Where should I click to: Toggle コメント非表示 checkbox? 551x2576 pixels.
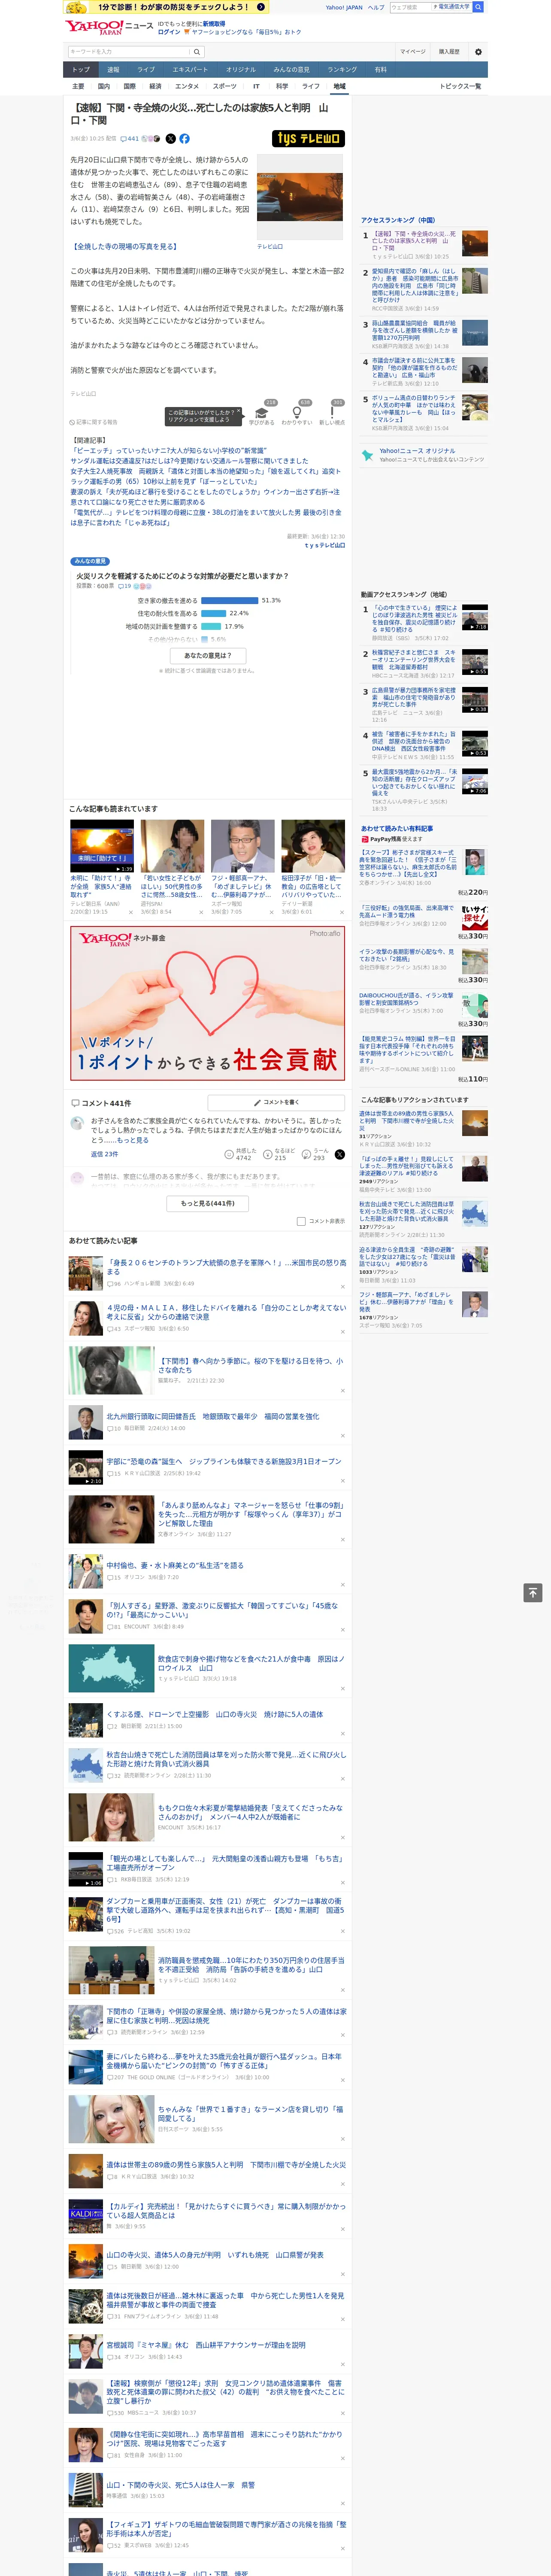(x=301, y=1221)
